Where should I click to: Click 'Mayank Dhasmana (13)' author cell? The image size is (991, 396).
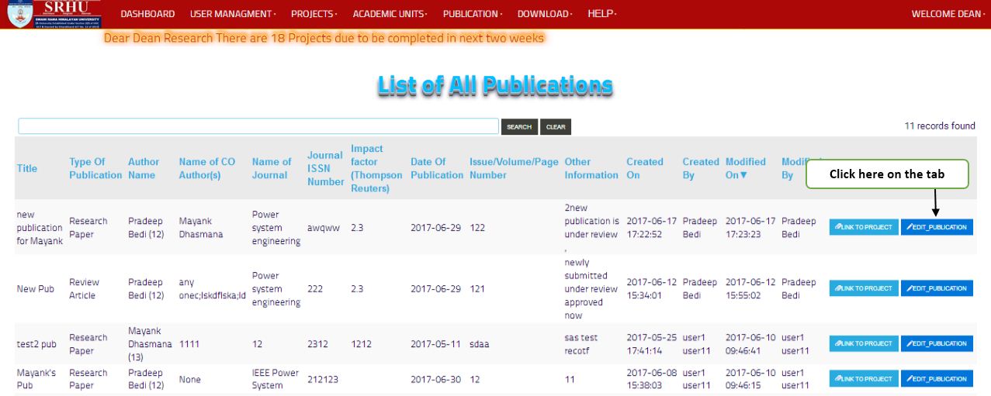[x=150, y=344]
